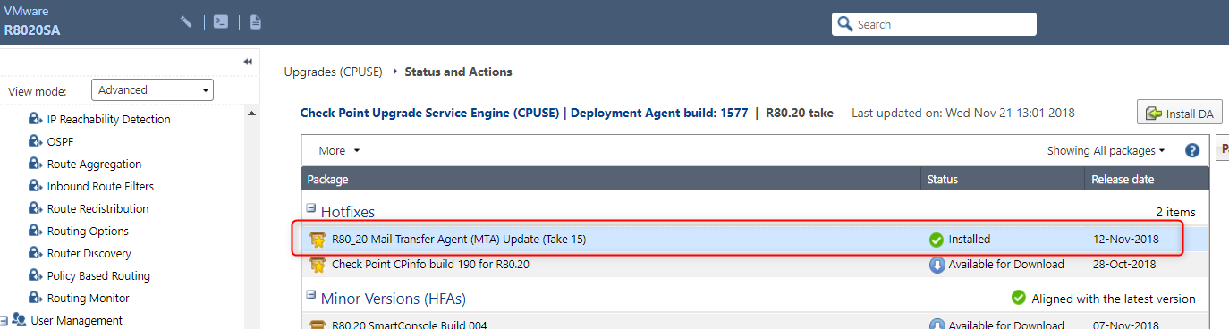The image size is (1229, 329).
Task: Click the MTA Update package icon
Action: pos(317,240)
